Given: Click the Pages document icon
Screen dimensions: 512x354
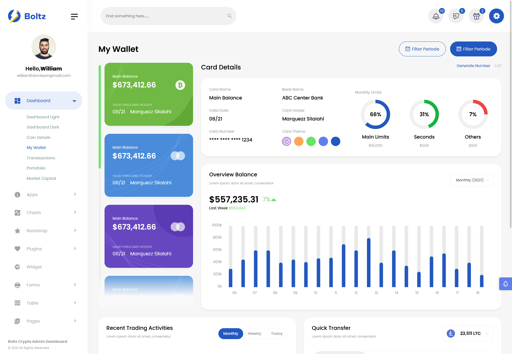Looking at the screenshot, I should (x=18, y=321).
